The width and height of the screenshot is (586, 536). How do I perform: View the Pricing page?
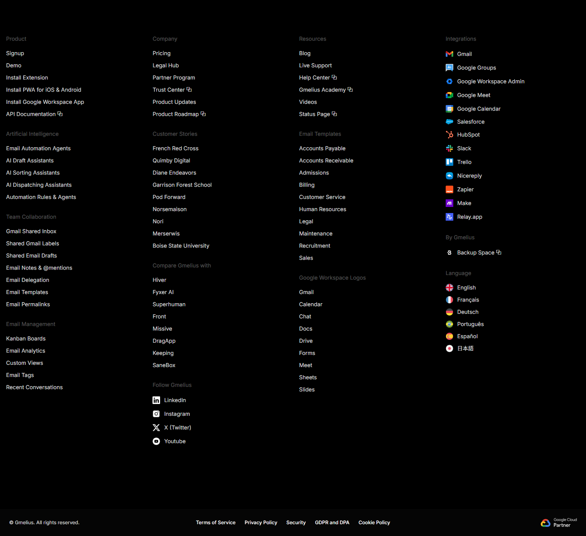pos(161,53)
